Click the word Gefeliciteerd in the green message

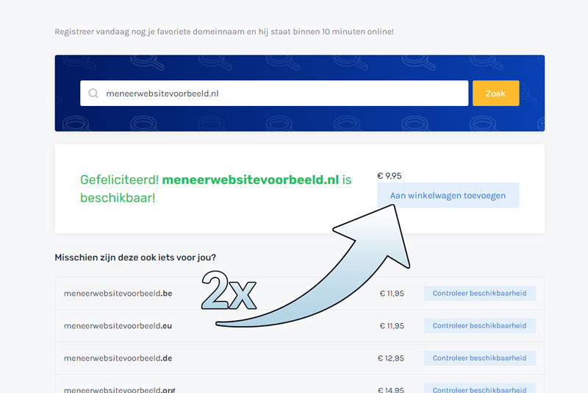click(x=119, y=180)
